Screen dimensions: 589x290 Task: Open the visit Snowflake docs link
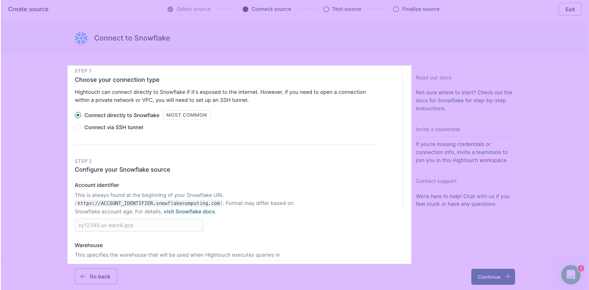[189, 211]
